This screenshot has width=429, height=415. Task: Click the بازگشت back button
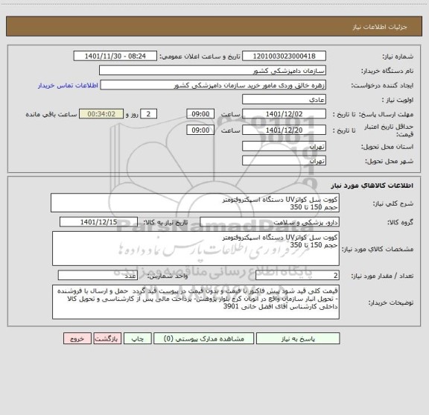point(107,338)
